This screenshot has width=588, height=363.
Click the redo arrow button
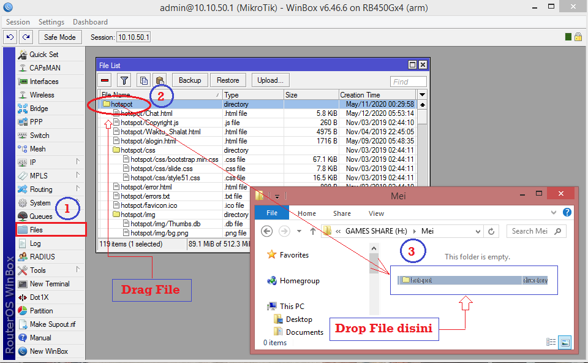pos(26,37)
